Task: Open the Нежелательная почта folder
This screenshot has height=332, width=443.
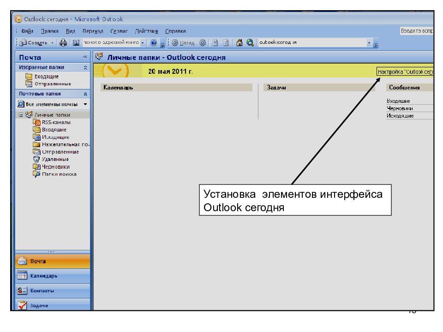Action: tap(66, 144)
